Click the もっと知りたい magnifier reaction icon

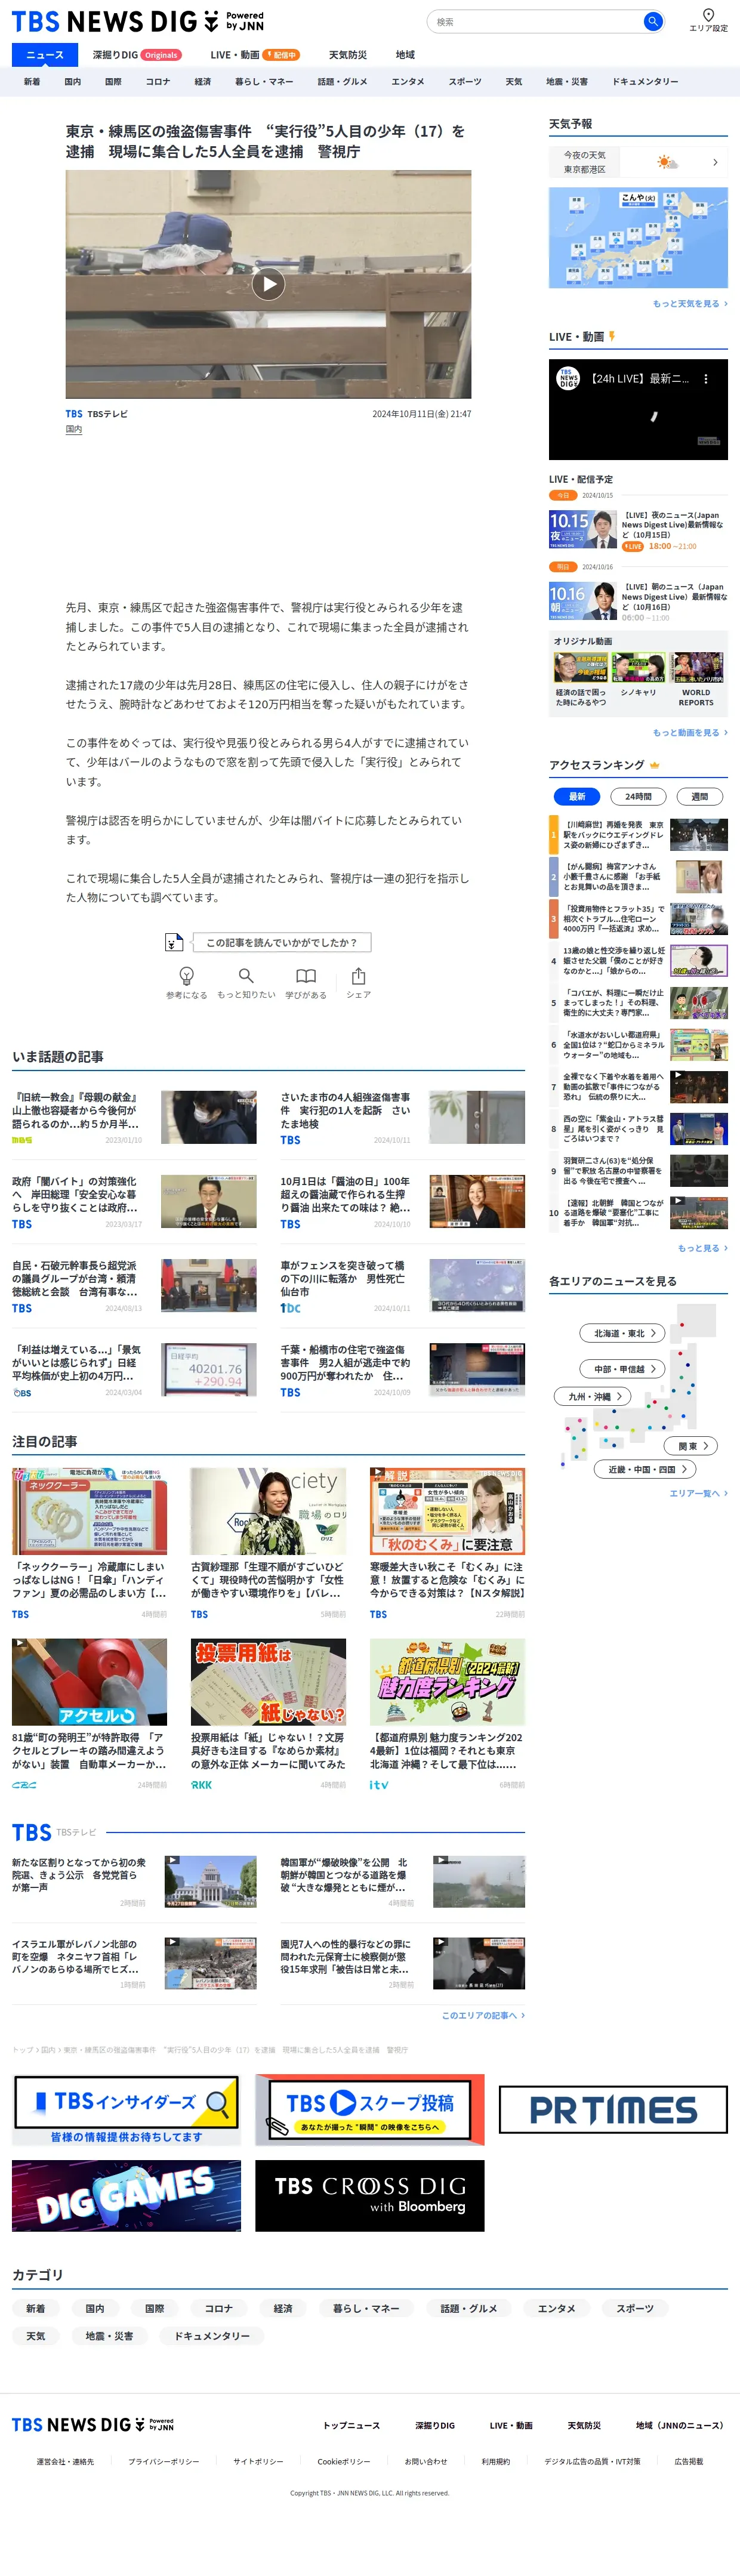(246, 976)
